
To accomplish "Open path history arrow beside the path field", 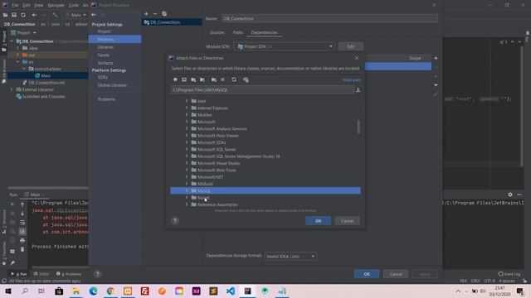I will coord(358,90).
